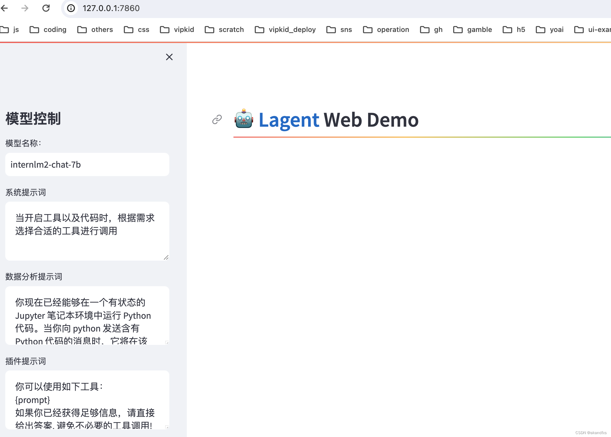Click the anchor link icon beside title
The height and width of the screenshot is (437, 611).
click(x=217, y=119)
